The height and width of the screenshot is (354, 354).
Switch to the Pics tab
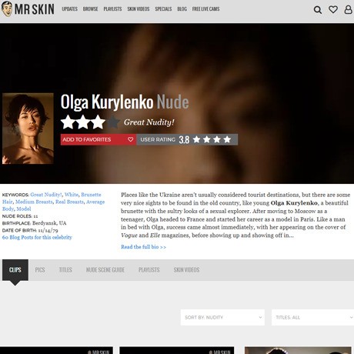pos(40,270)
